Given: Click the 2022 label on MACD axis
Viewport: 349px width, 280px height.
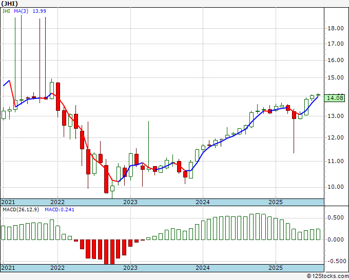Looking at the screenshot, I should pos(57,268).
